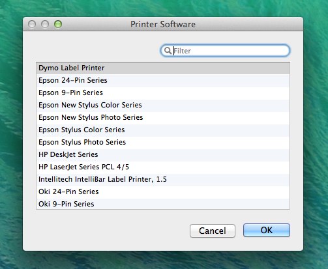This screenshot has height=269, width=328.
Task: Confirm selection with OK button
Action: [267, 231]
